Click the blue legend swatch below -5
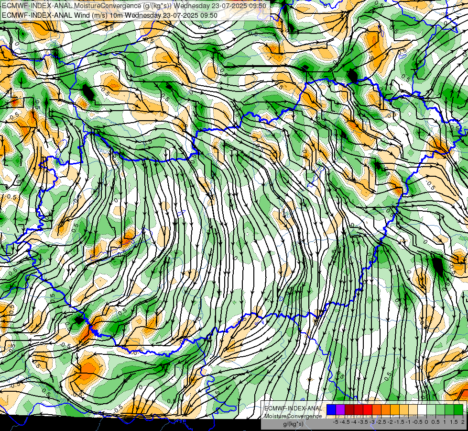This screenshot has height=431, width=468. click(331, 409)
